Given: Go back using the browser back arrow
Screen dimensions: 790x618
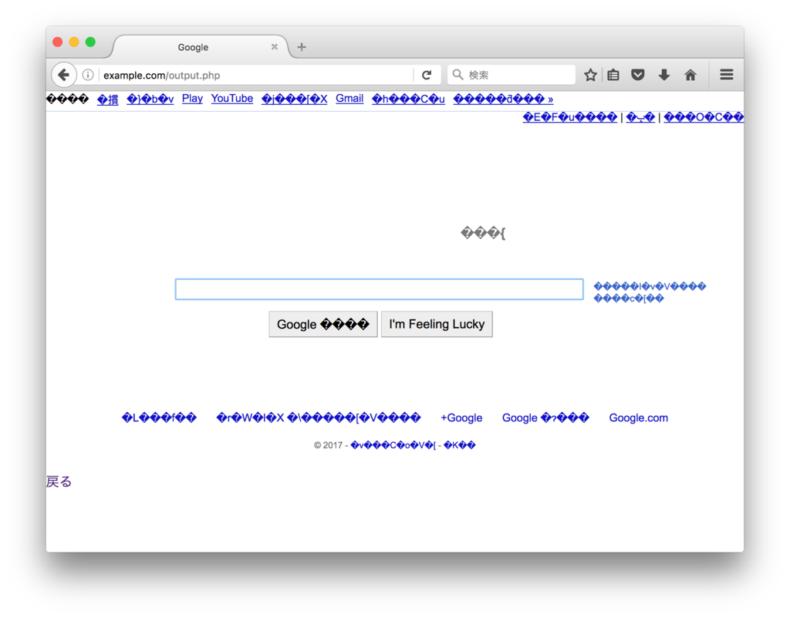Looking at the screenshot, I should [63, 75].
